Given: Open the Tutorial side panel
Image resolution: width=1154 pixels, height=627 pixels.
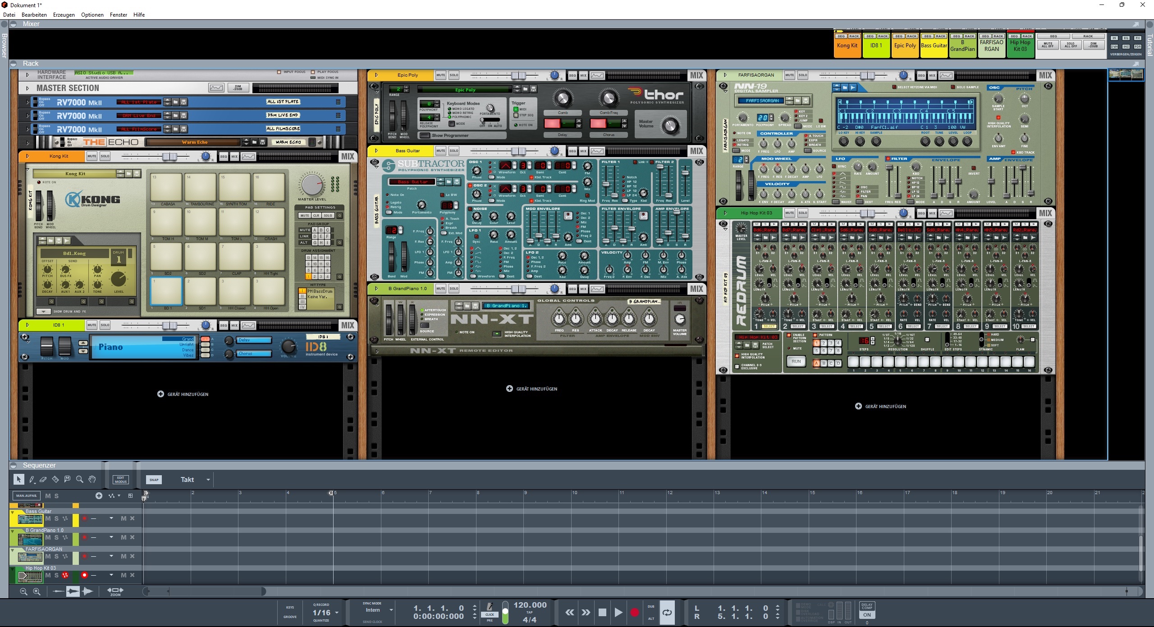Looking at the screenshot, I should 1150,45.
